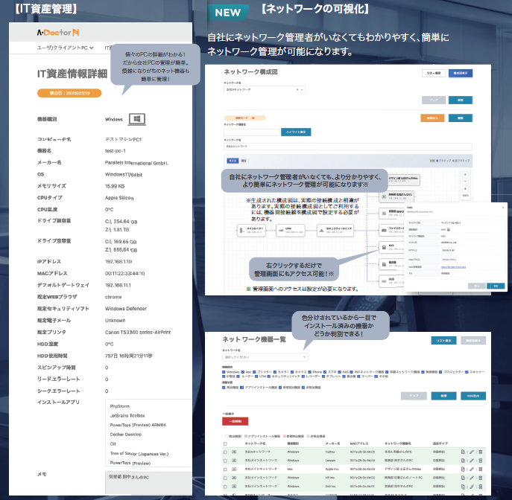Expand ユーザ/クライアントPC menu
Screen dimensions: 512x500
coord(65,48)
